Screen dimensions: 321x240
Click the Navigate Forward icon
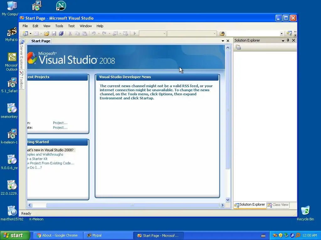coord(125,33)
